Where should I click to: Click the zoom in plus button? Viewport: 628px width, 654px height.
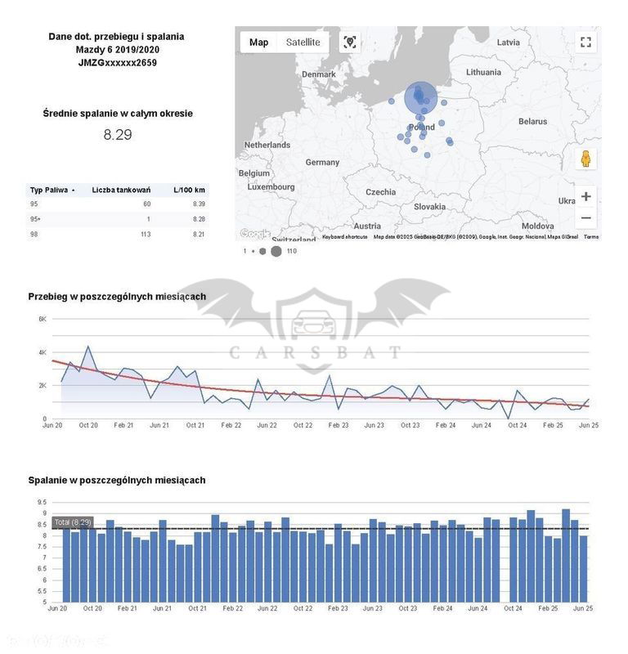click(585, 197)
